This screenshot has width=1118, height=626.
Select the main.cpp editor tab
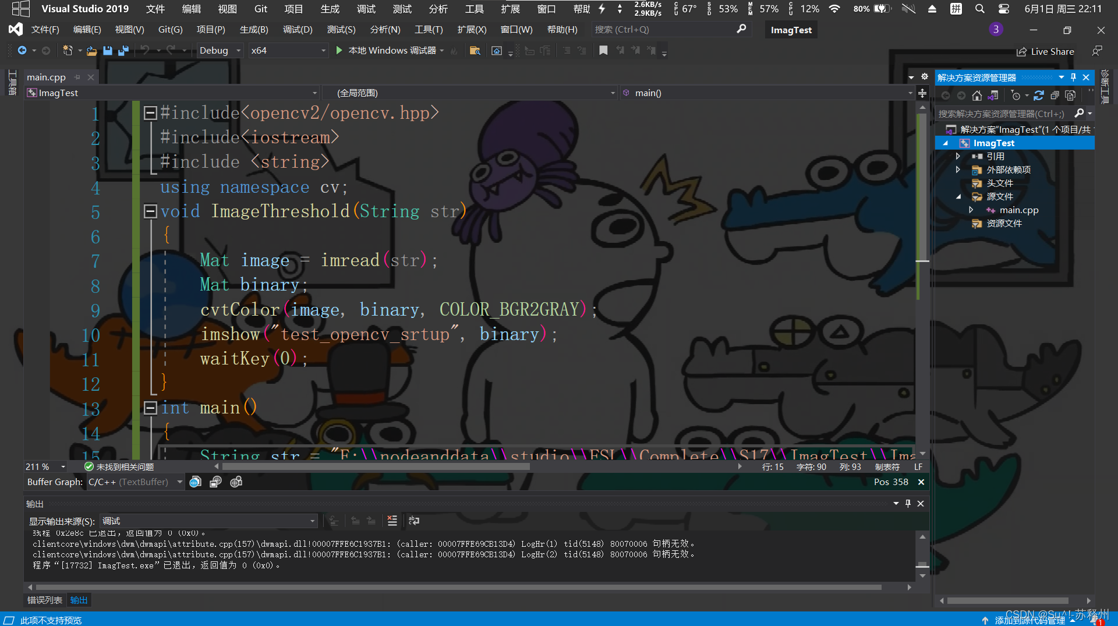46,77
